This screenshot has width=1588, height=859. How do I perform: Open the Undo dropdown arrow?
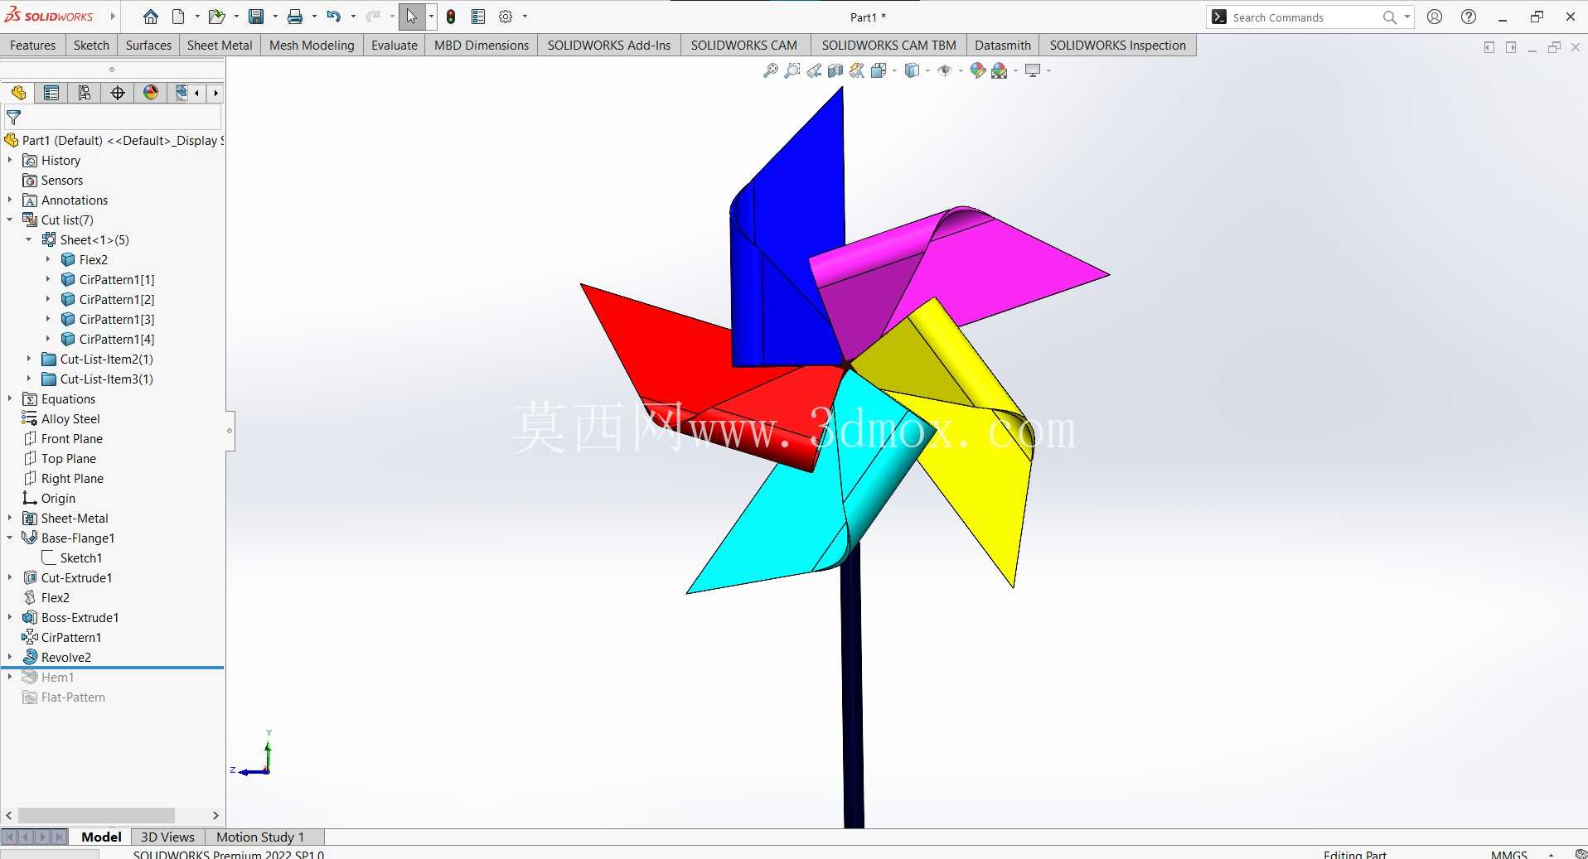coord(353,17)
